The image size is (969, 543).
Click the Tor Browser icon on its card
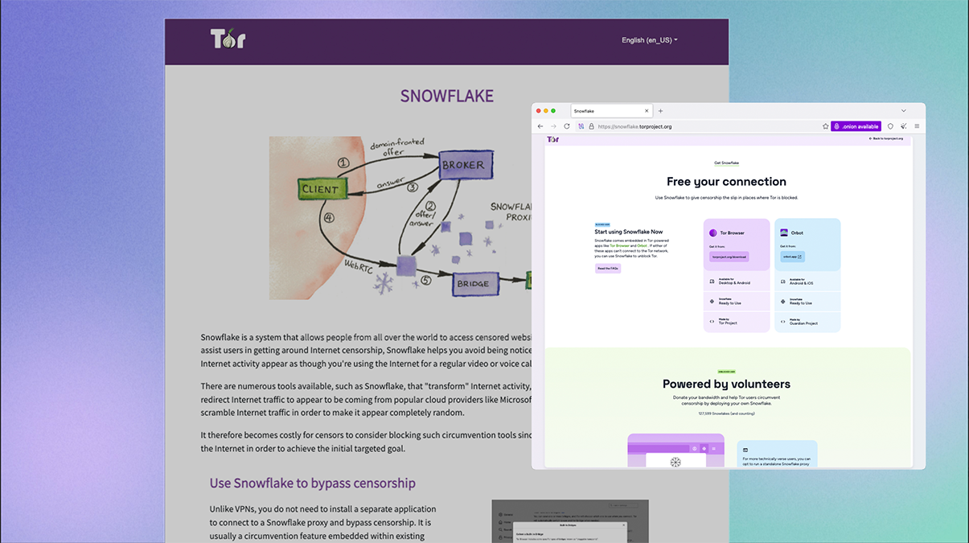coord(713,232)
